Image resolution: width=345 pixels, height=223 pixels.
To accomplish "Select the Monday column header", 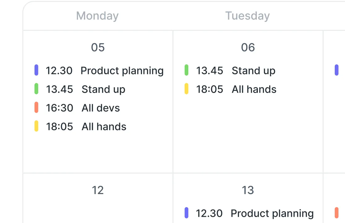I will 98,16.
